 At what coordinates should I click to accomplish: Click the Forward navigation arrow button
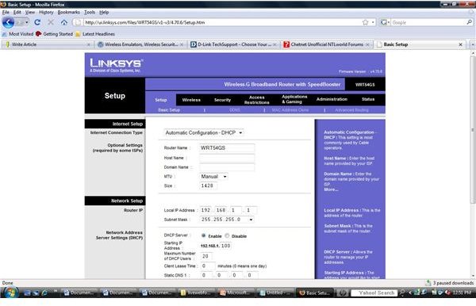[x=20, y=22]
